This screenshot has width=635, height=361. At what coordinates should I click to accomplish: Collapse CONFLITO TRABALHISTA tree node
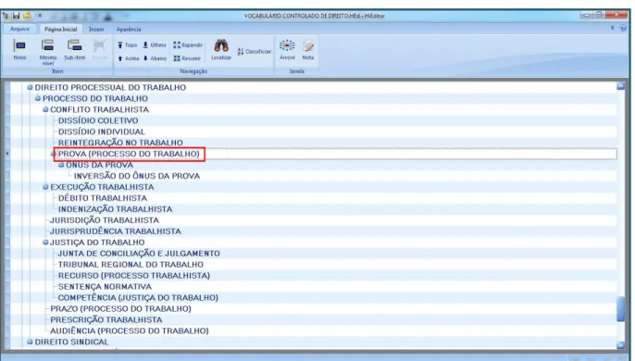click(45, 109)
